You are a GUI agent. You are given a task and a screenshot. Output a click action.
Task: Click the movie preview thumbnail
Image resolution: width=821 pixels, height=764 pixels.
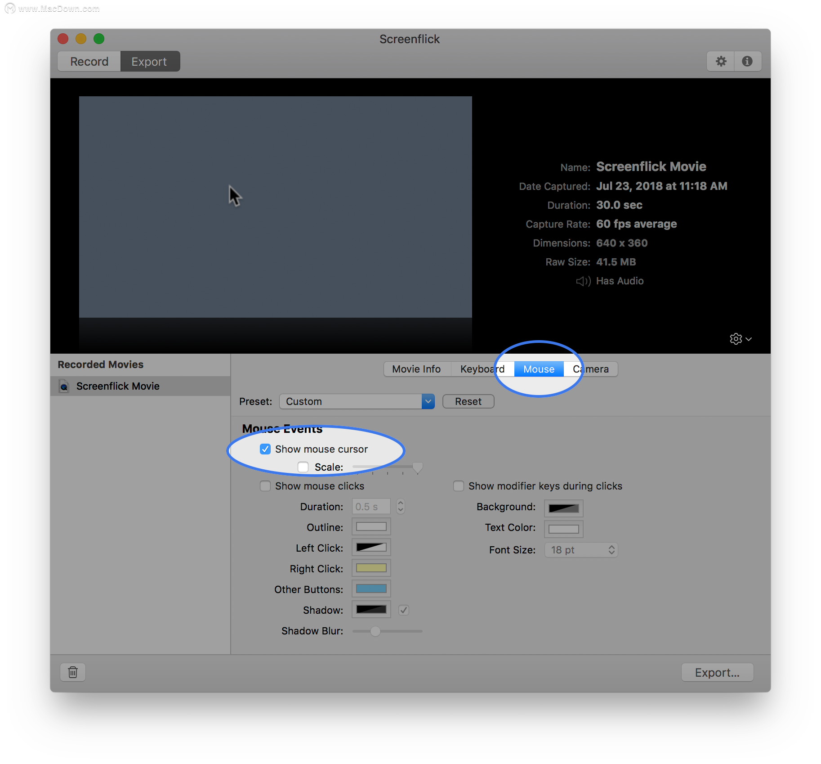[x=276, y=207]
